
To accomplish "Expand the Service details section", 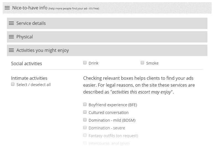I will click(x=107, y=23).
